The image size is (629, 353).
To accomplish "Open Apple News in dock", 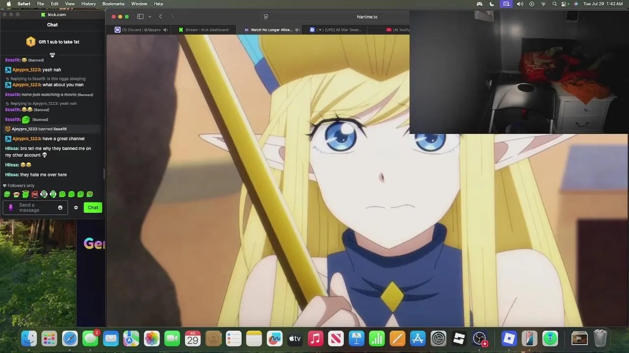I will click(x=336, y=338).
